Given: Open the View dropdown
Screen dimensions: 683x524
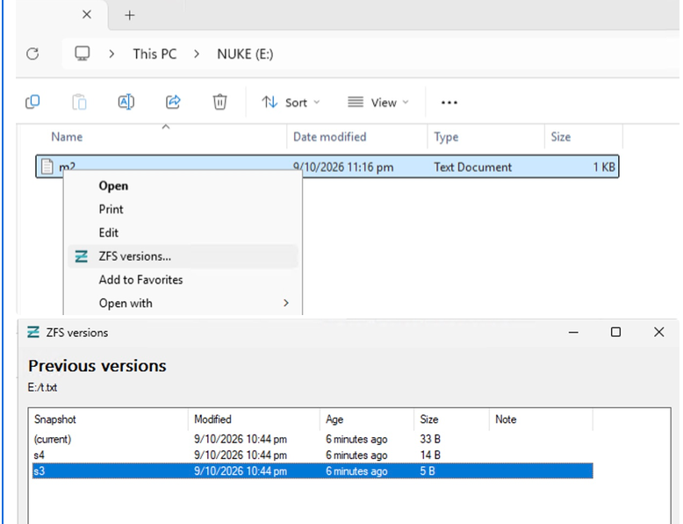Looking at the screenshot, I should coord(378,103).
